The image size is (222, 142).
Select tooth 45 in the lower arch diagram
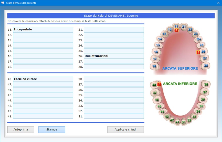pyautogui.click(x=159, y=106)
